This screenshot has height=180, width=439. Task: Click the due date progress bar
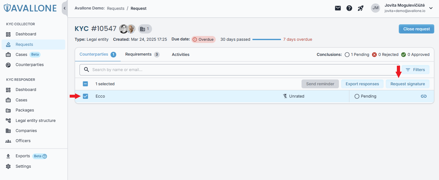(267, 39)
